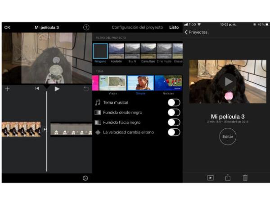Tap the help question mark icon
The image size is (270, 205).
tap(86, 27)
